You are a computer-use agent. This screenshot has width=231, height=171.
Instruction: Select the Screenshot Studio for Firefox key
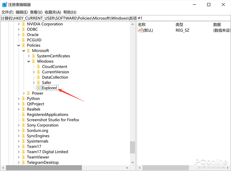tap(53, 120)
